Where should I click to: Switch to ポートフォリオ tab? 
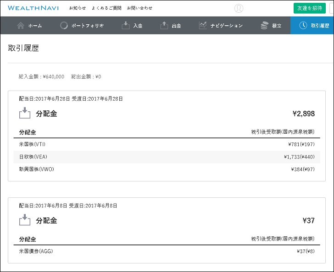82,26
